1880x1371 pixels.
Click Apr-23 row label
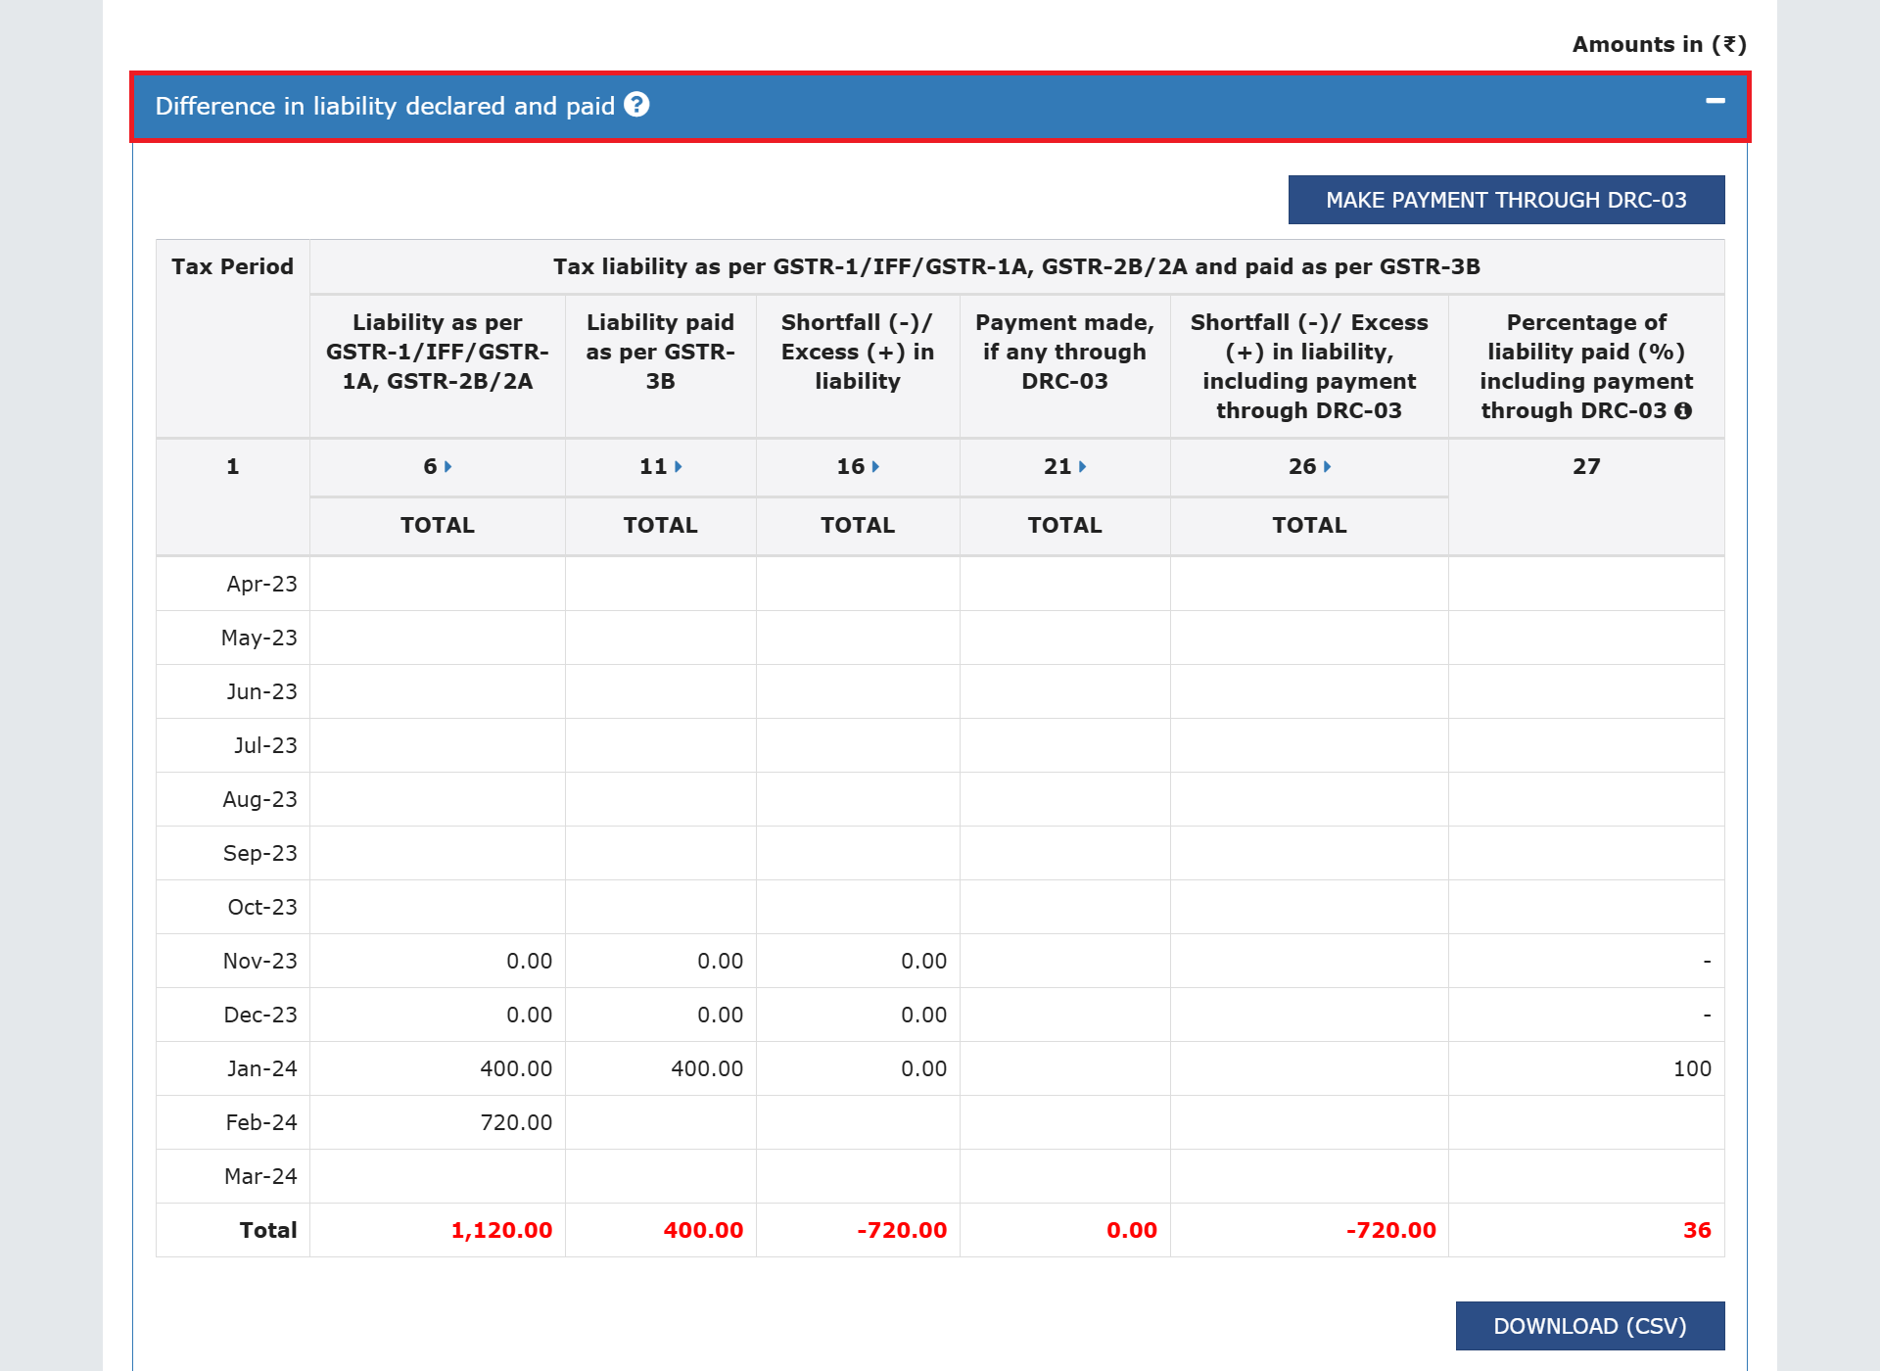coord(261,584)
